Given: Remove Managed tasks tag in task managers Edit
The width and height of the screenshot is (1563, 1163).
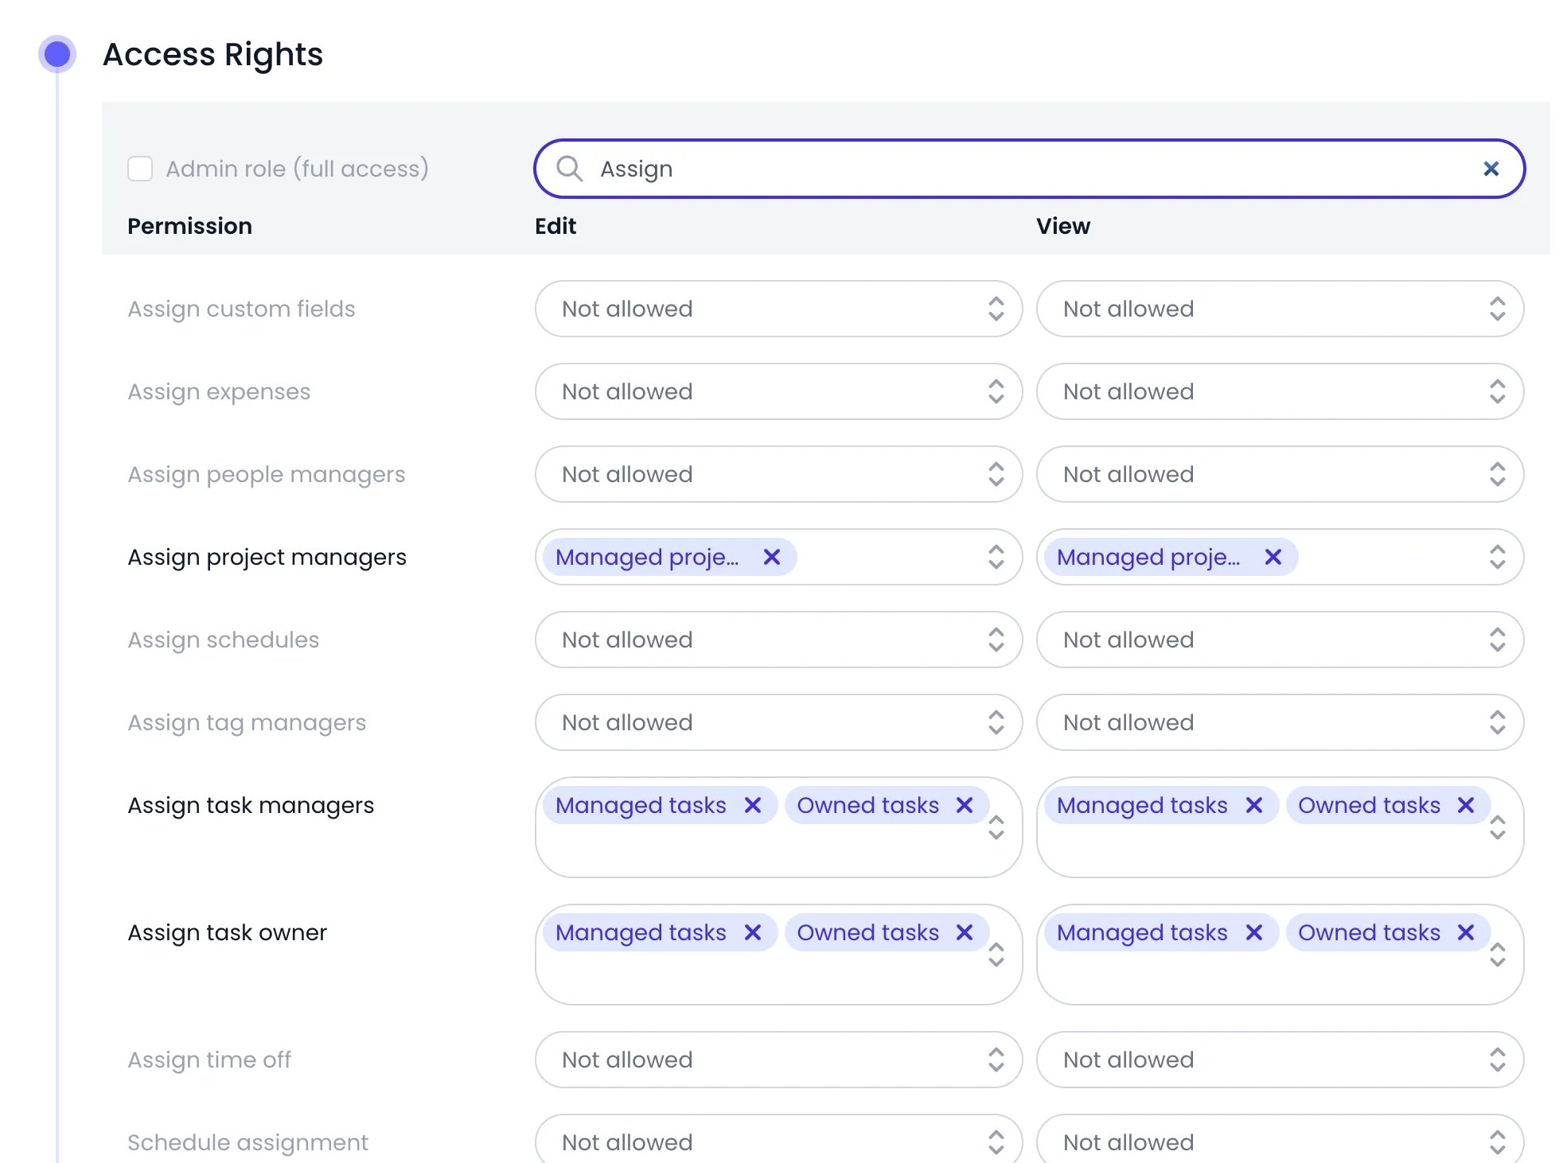Looking at the screenshot, I should (x=752, y=805).
